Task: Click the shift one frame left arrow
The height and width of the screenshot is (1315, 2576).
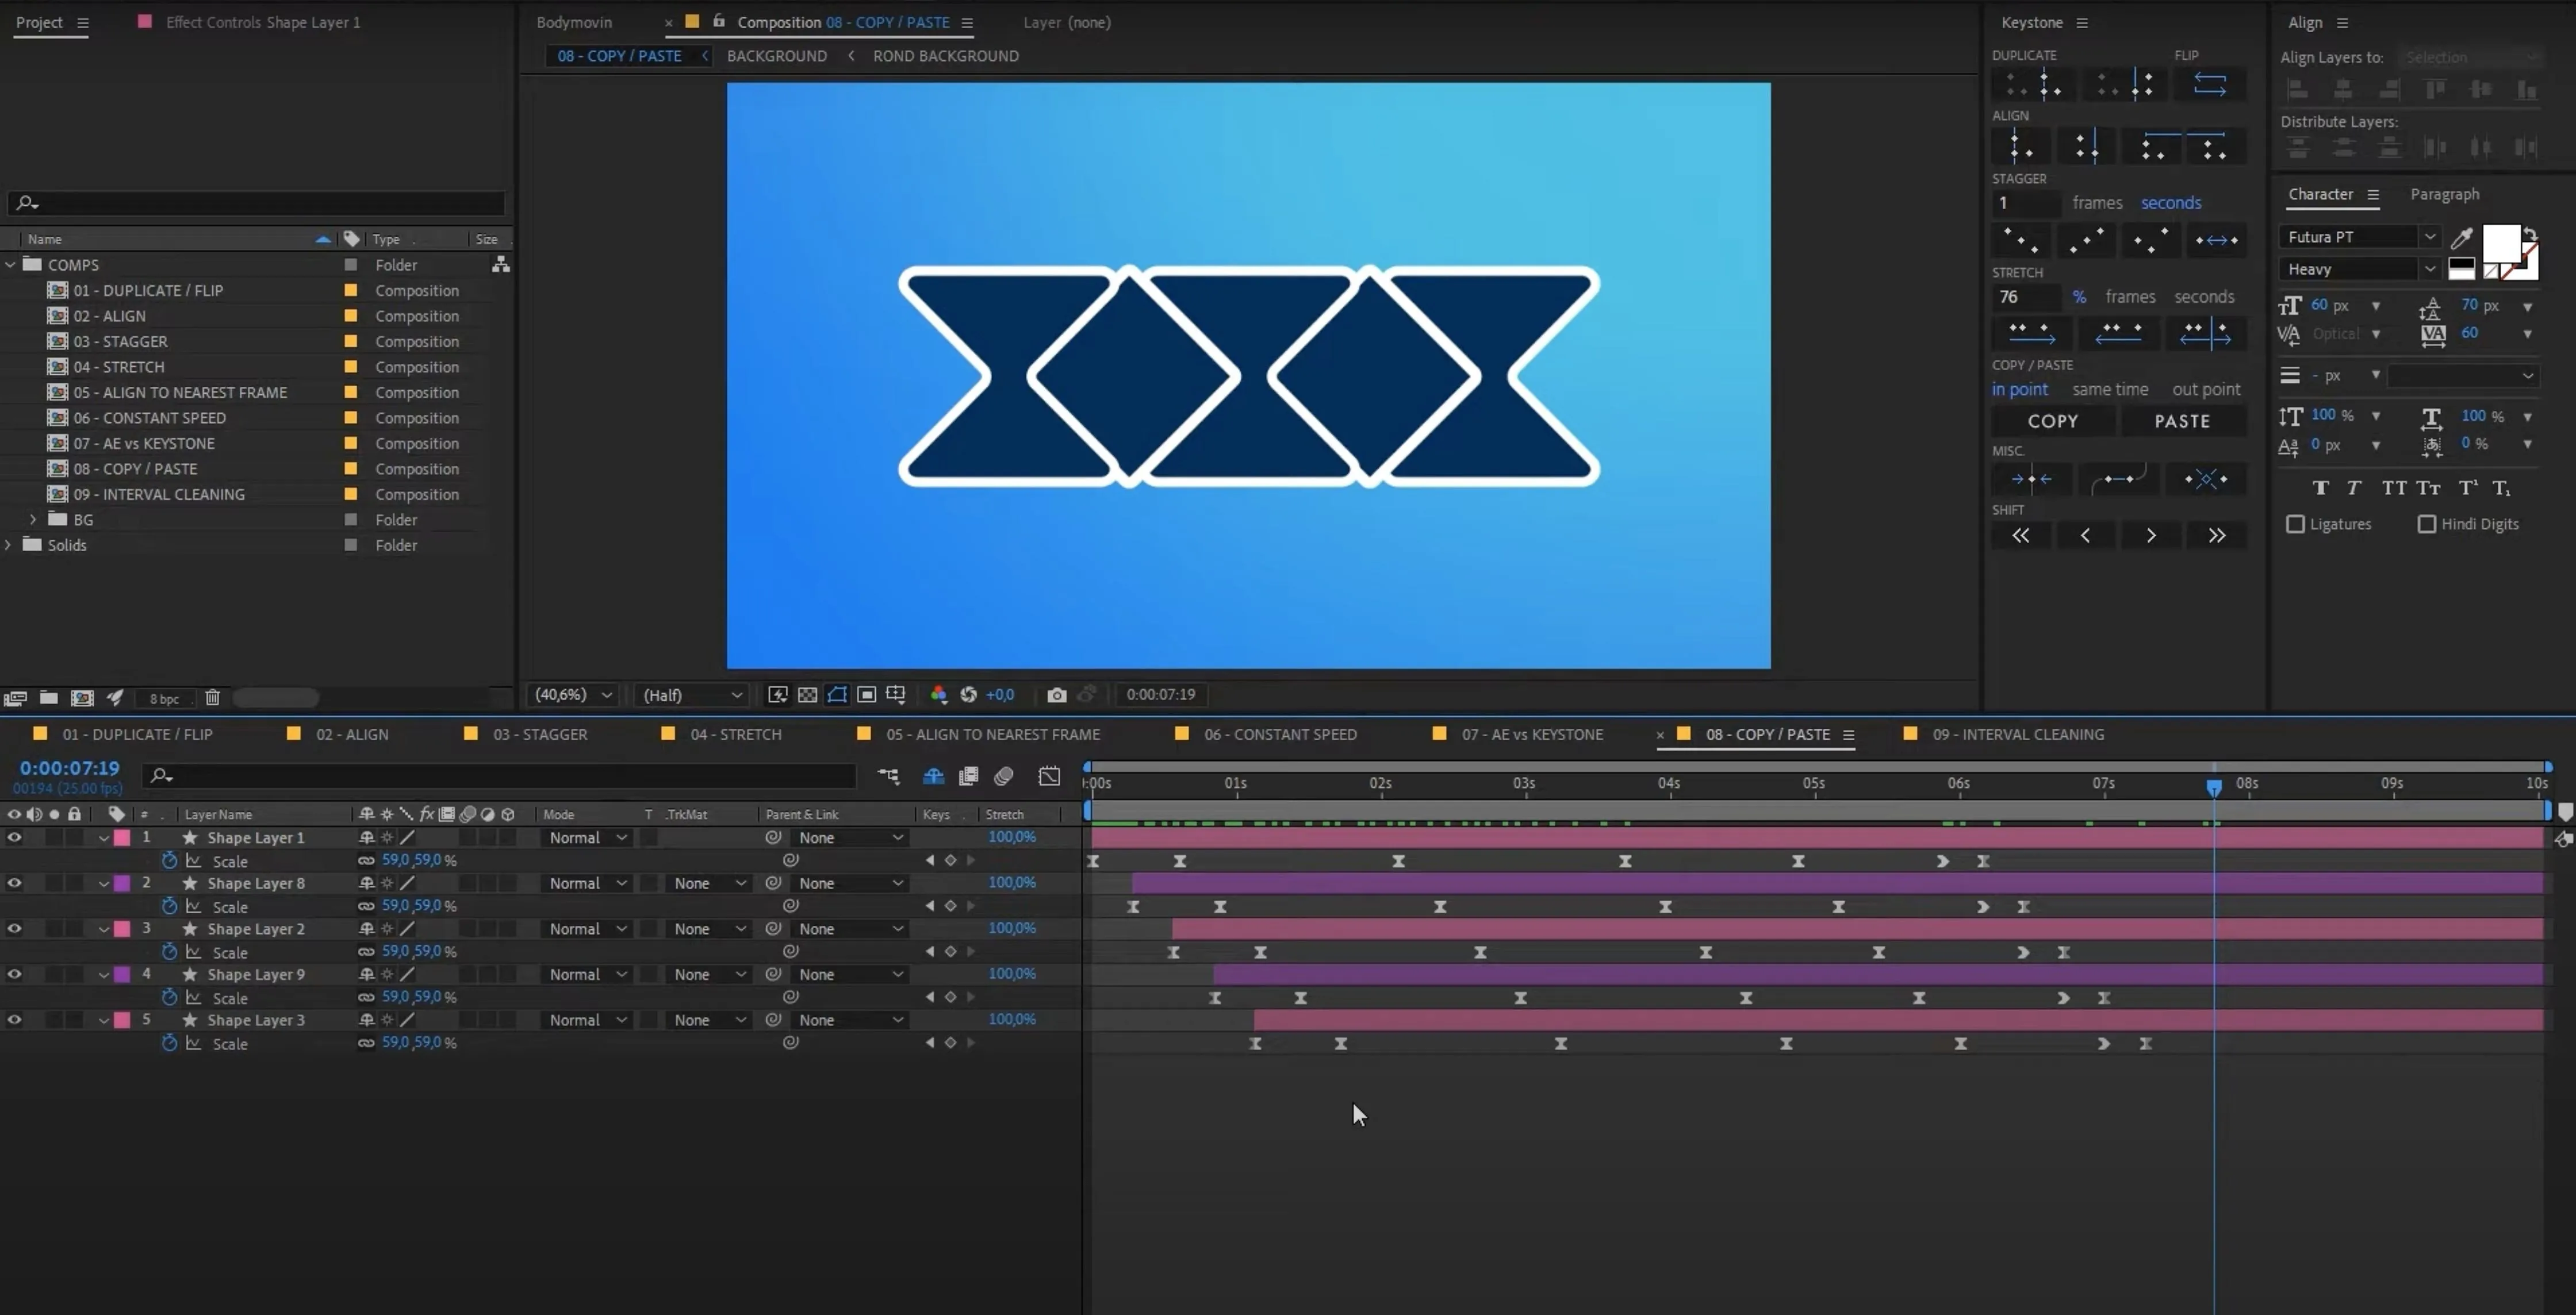Action: [x=2085, y=536]
